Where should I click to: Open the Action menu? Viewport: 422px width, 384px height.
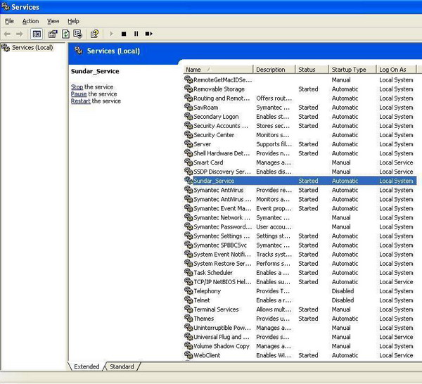(30, 21)
